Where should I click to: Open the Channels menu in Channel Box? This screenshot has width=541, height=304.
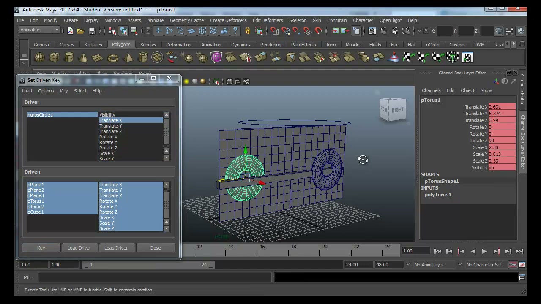click(431, 90)
